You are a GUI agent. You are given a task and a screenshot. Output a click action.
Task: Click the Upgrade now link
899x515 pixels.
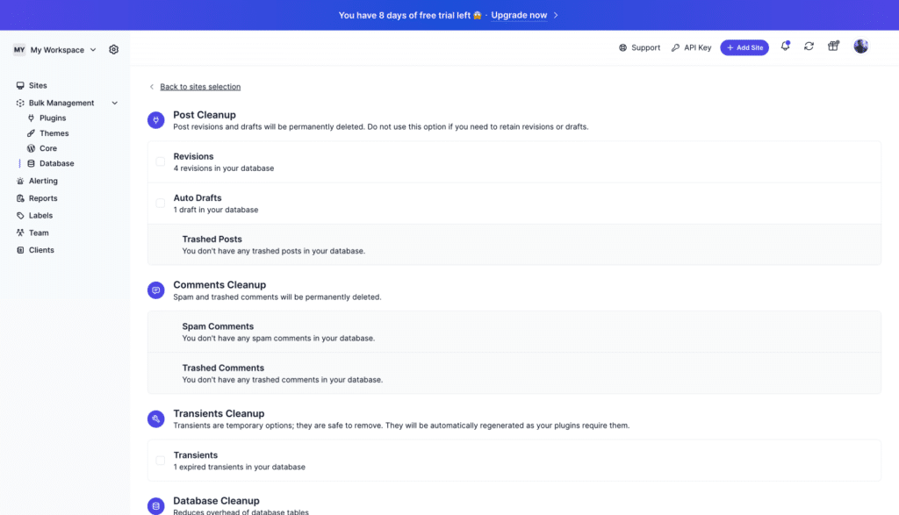point(519,16)
